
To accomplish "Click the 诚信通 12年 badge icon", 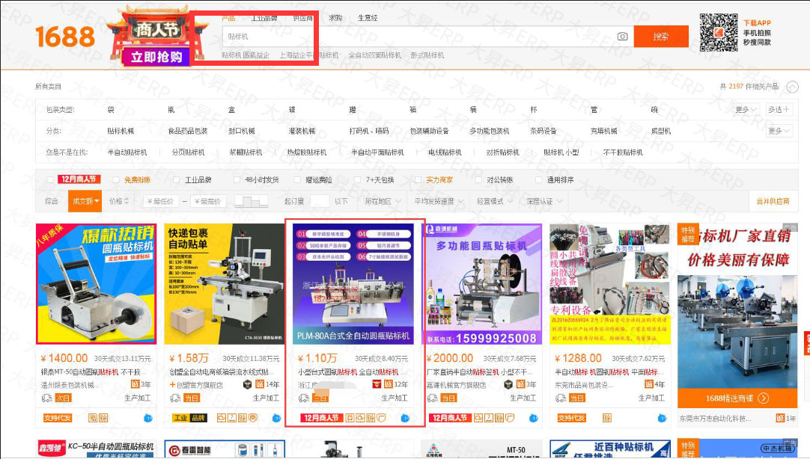I will pyautogui.click(x=389, y=384).
